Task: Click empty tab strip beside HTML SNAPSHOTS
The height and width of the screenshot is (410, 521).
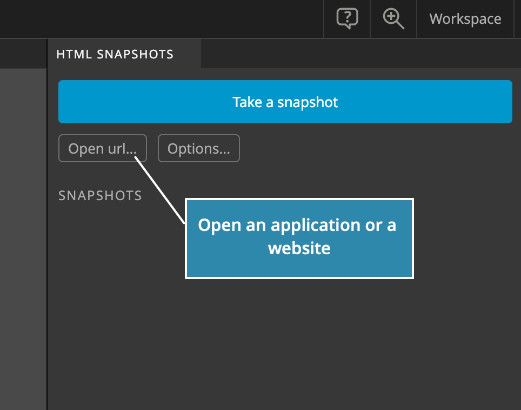Action: click(x=361, y=54)
